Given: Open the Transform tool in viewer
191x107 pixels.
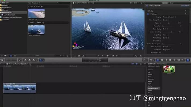Looking at the screenshot, I should pyautogui.click(x=75, y=56).
